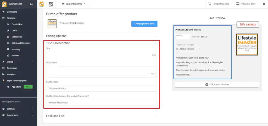Click Super Powers (Apps) label
This screenshot has width=268, height=126.
[17, 80]
